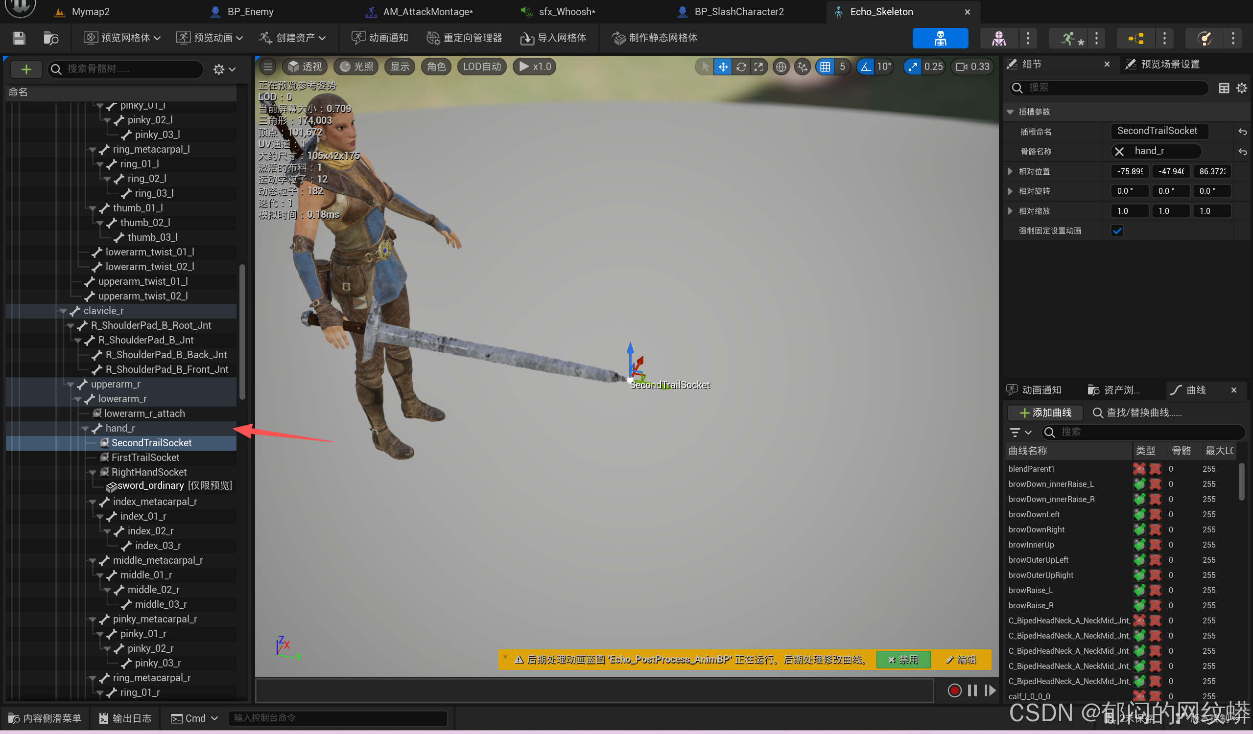Open the viewport hamburger options menu

click(x=268, y=67)
